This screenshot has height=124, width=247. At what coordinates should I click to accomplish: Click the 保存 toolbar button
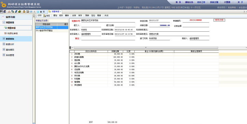[x=80, y=16]
